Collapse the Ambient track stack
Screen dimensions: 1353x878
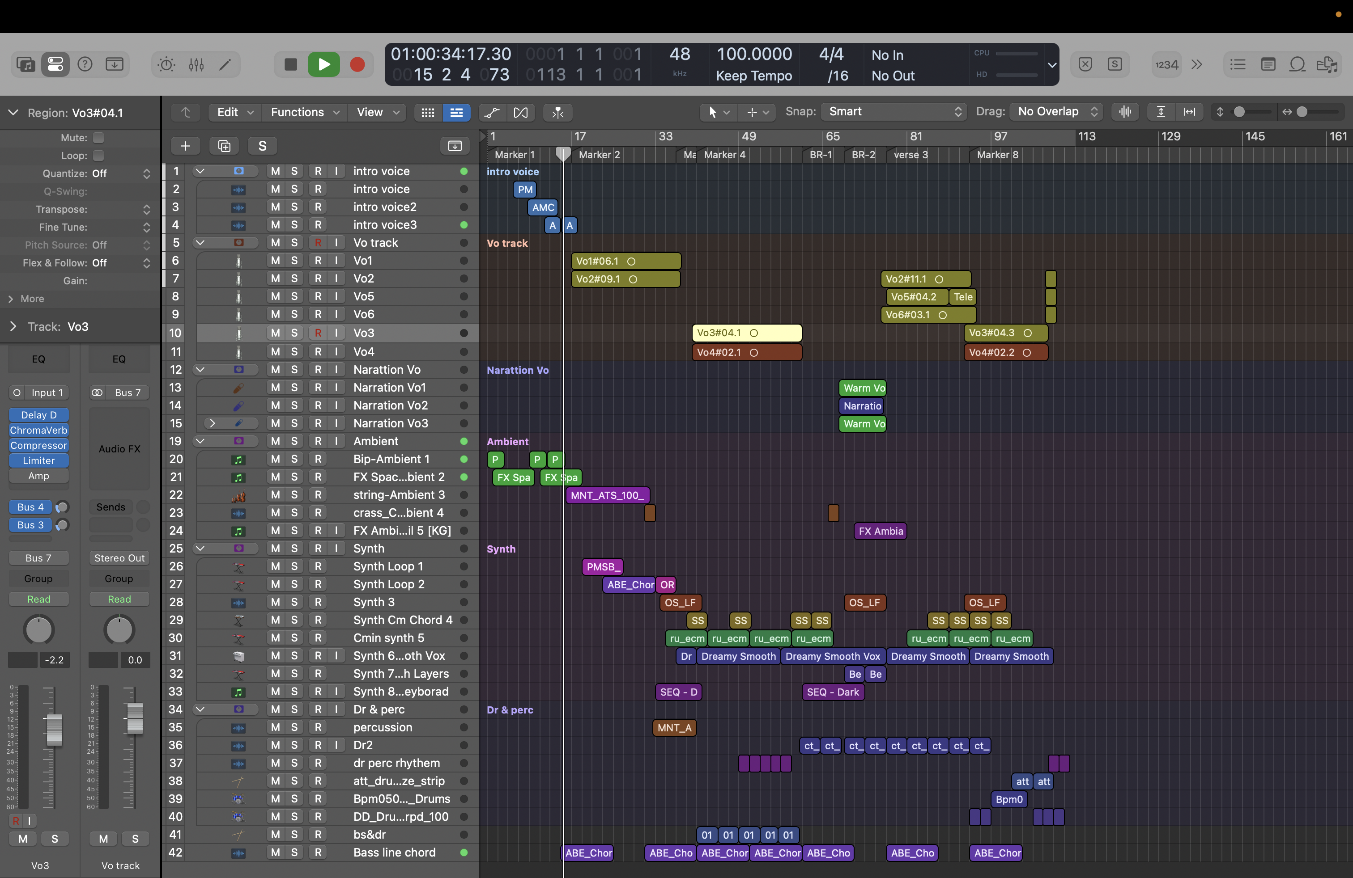click(x=200, y=441)
